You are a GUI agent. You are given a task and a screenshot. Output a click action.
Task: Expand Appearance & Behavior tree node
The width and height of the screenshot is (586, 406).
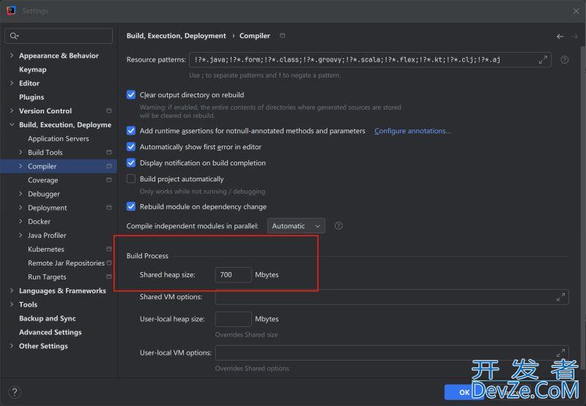[12, 56]
